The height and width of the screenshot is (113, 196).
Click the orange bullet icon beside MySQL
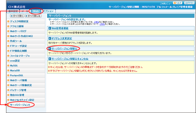(x=8, y=65)
